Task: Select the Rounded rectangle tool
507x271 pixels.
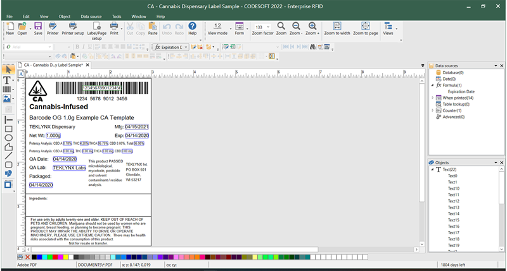Action: (8, 165)
